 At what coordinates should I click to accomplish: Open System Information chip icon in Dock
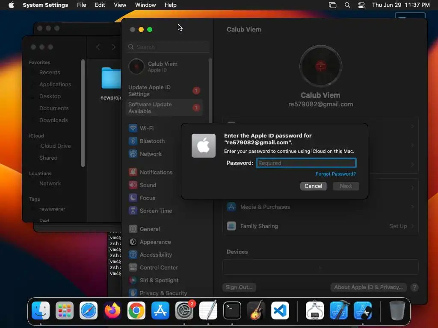pos(315,310)
